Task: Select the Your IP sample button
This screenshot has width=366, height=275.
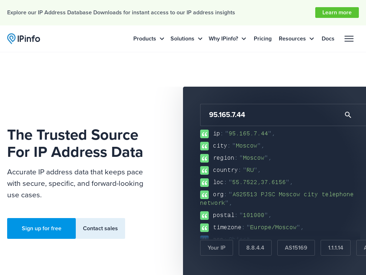Action: [217, 248]
